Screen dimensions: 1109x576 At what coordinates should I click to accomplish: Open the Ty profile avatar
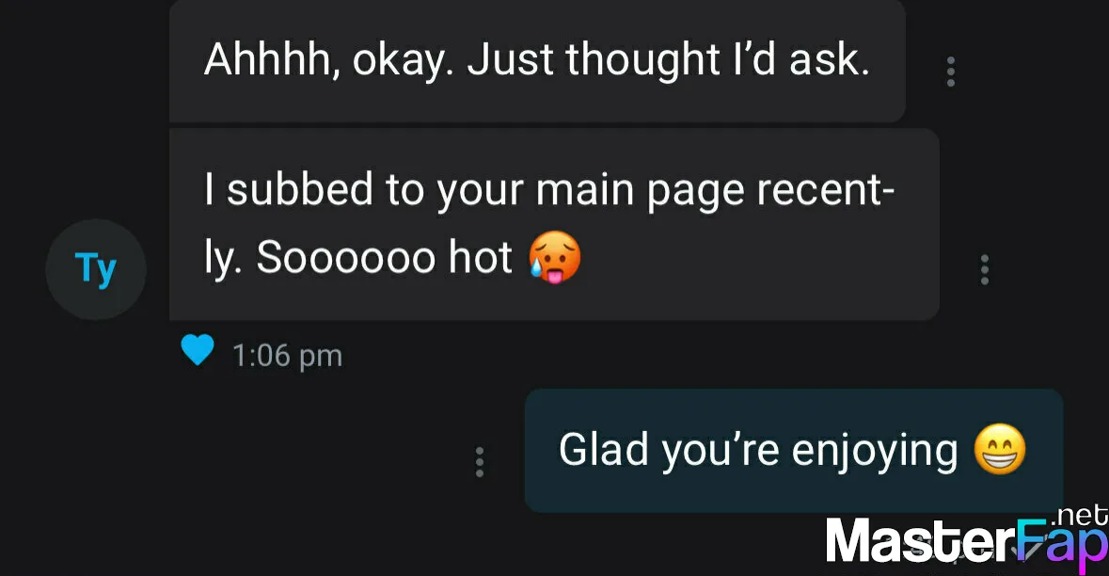pos(96,269)
